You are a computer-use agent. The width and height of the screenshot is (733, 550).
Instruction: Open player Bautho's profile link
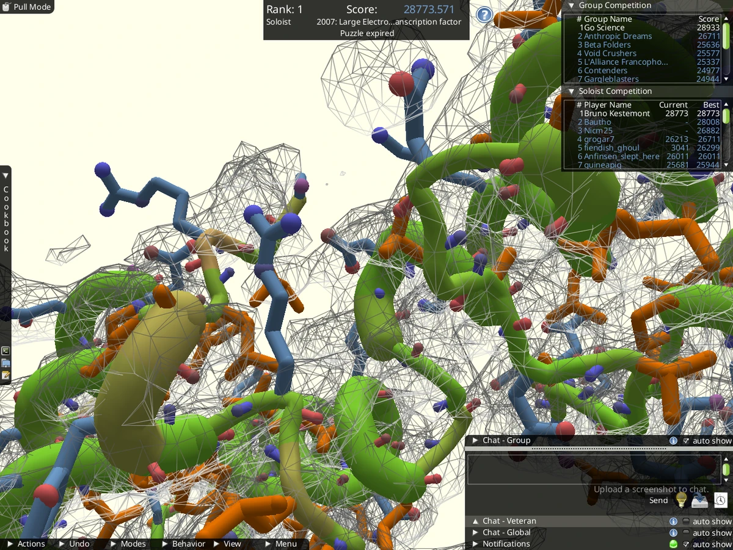click(x=597, y=122)
